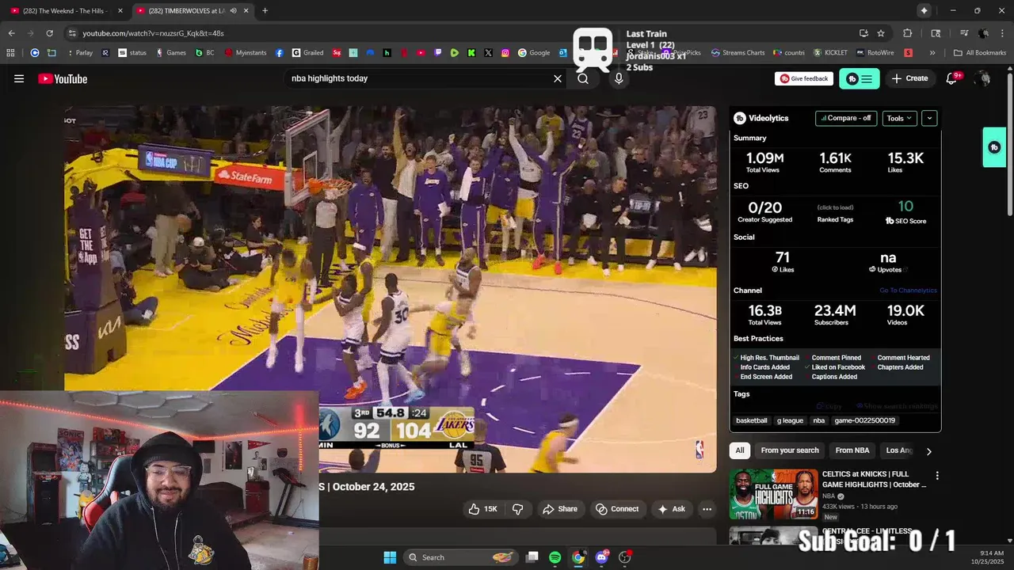Open Spotify from taskbar
The width and height of the screenshot is (1014, 570).
[x=555, y=557]
